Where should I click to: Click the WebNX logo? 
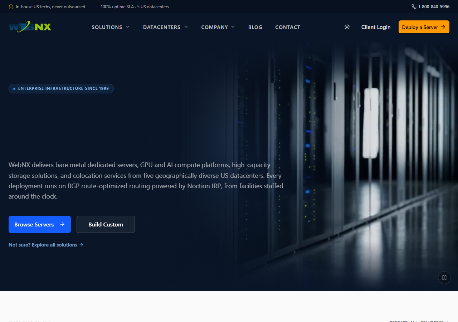[x=30, y=27]
